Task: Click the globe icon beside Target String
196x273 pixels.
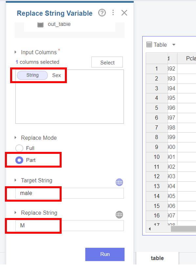Action: point(119,182)
